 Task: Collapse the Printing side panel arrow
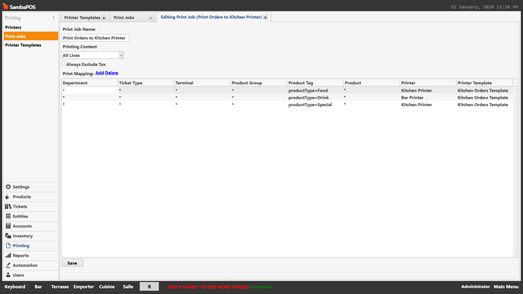(x=54, y=17)
